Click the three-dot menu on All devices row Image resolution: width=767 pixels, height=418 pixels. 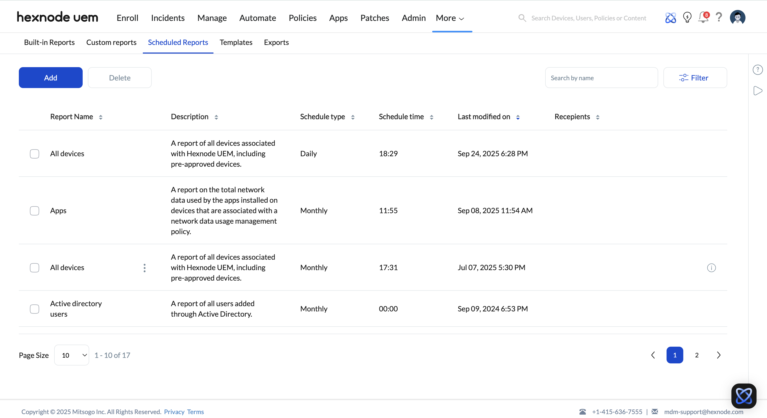point(144,268)
